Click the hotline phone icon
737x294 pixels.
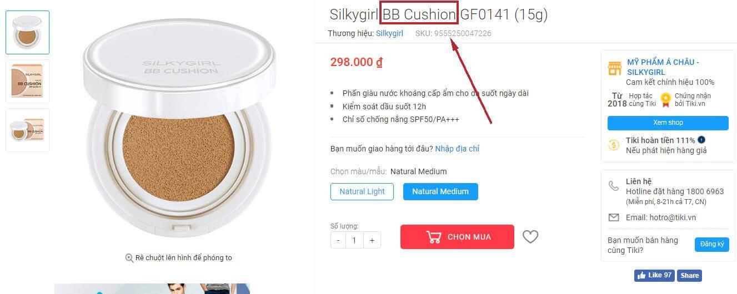[614, 186]
